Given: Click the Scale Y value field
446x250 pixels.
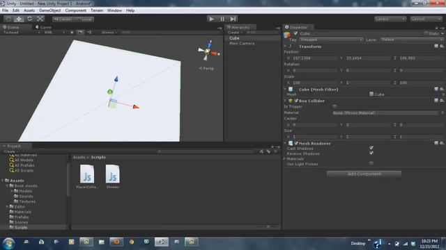Looking at the screenshot, I should pyautogui.click(x=368, y=83).
